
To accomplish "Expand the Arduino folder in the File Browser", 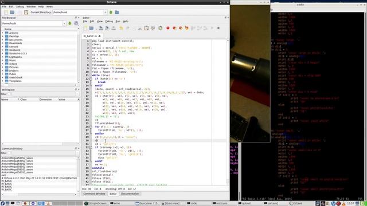I will click(2, 33).
